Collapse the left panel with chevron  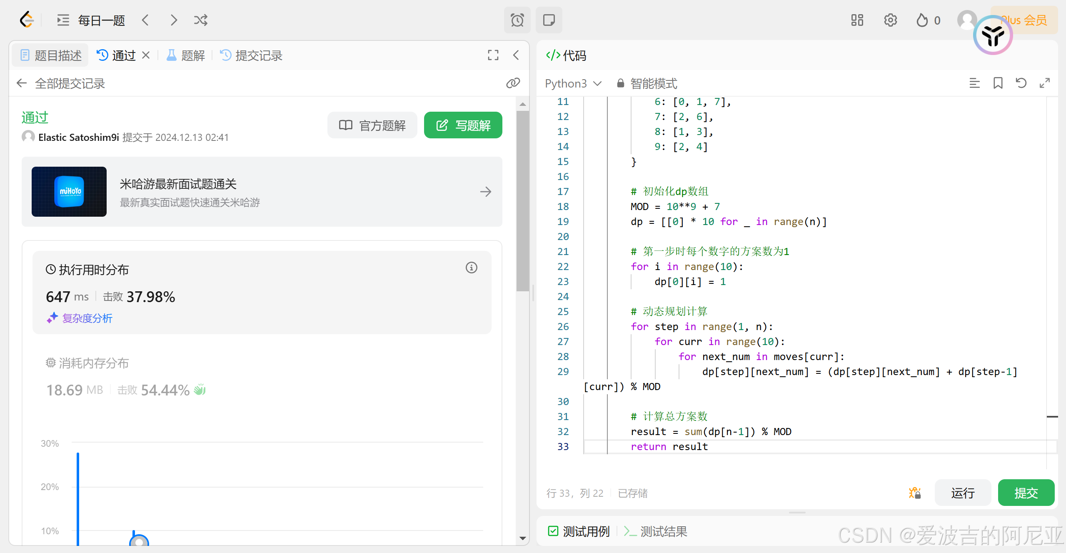(x=516, y=55)
